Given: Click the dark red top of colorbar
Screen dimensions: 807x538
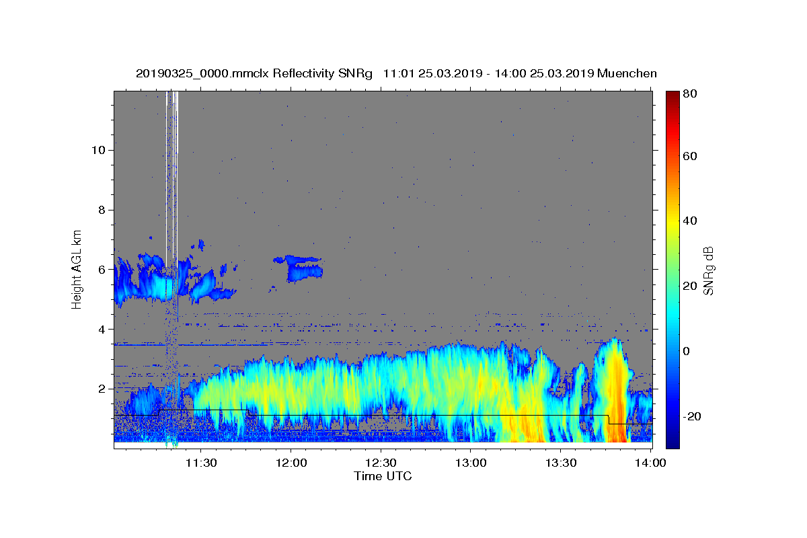Looking at the screenshot, I should [672, 98].
